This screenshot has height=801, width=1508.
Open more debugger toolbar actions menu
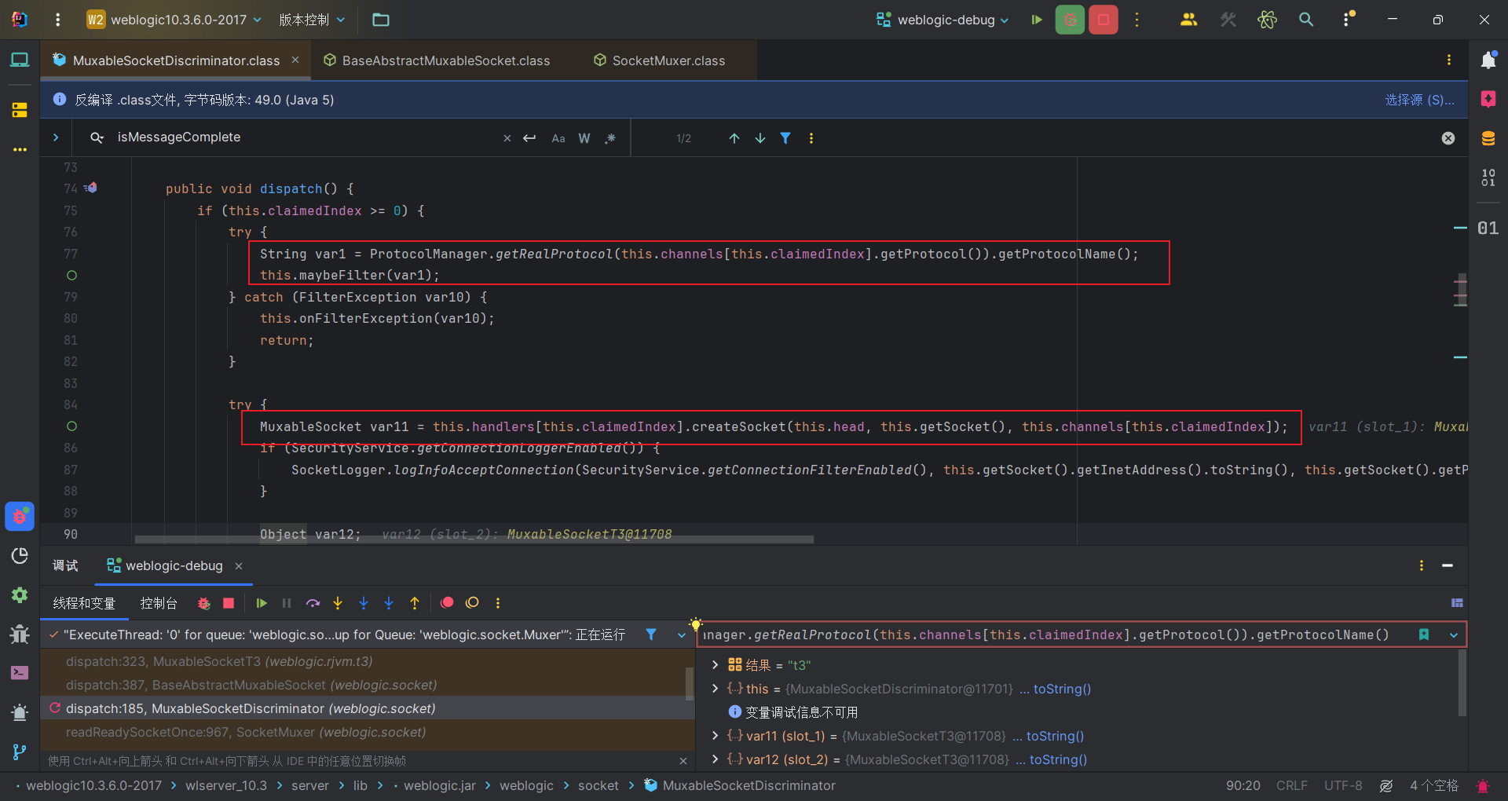coord(498,603)
